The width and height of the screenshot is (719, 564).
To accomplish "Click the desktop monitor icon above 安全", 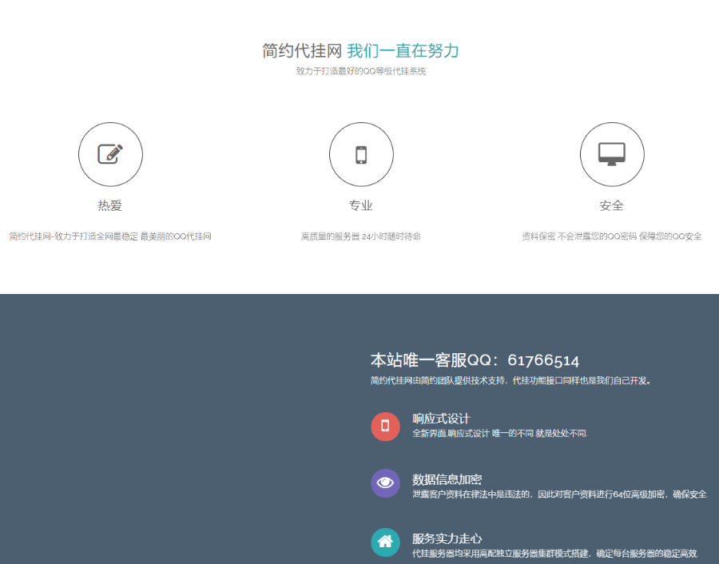I will point(612,154).
